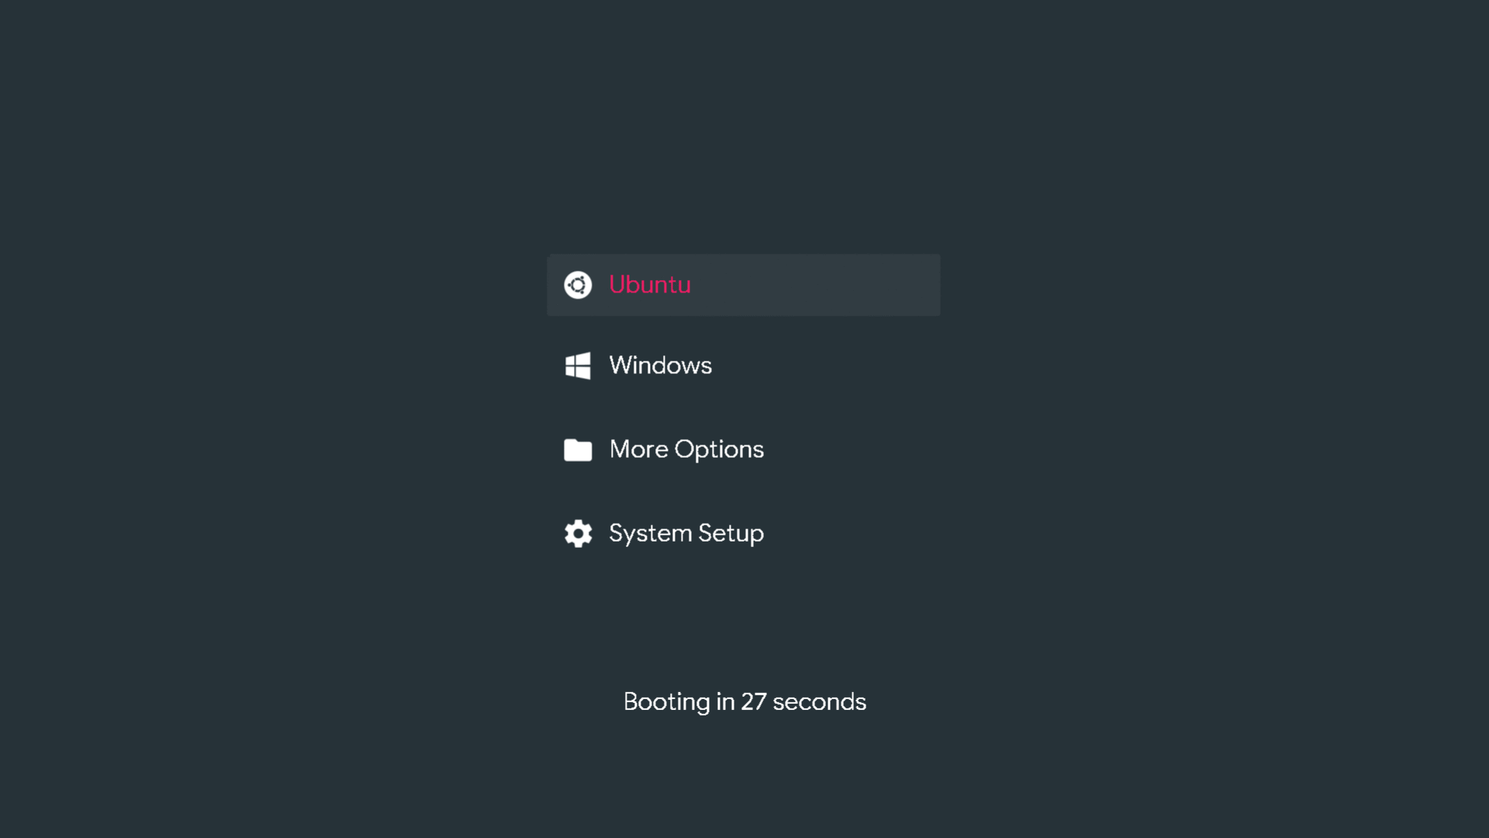Screen dimensions: 1489x838
Task: Click the word "seconds" in the countdown
Action: click(819, 701)
